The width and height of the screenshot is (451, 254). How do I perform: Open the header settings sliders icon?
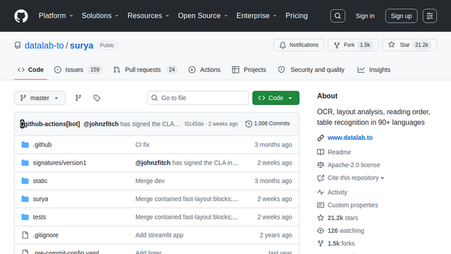coord(430,16)
